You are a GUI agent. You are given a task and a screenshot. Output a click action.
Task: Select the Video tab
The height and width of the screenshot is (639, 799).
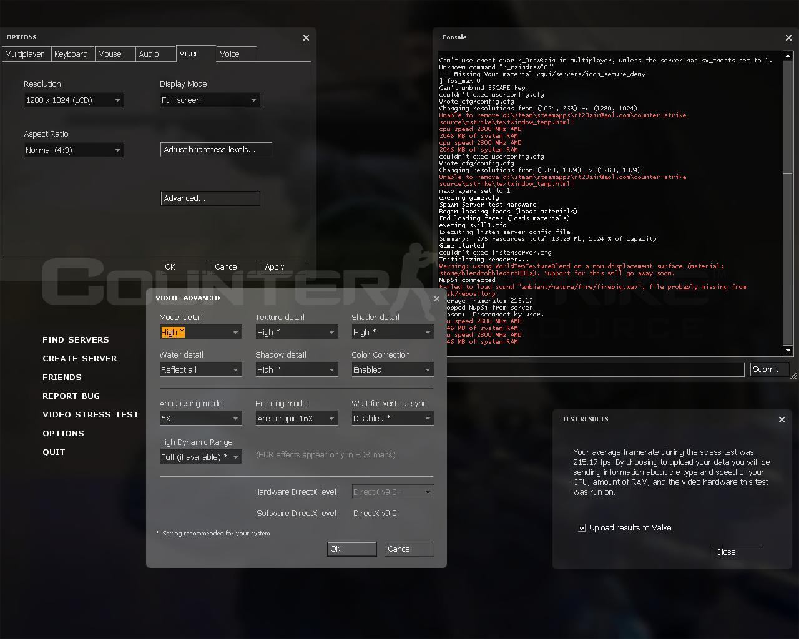pyautogui.click(x=196, y=54)
